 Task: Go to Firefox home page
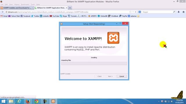coord(183,12)
